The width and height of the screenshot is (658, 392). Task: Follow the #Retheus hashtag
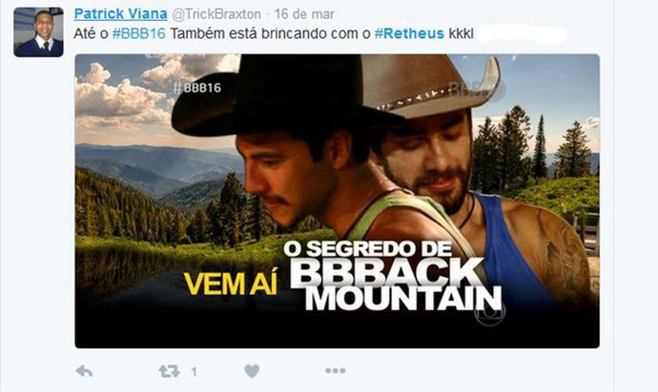(409, 33)
